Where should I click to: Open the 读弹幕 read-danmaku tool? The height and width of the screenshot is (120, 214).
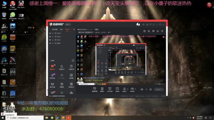[x=71, y=76]
